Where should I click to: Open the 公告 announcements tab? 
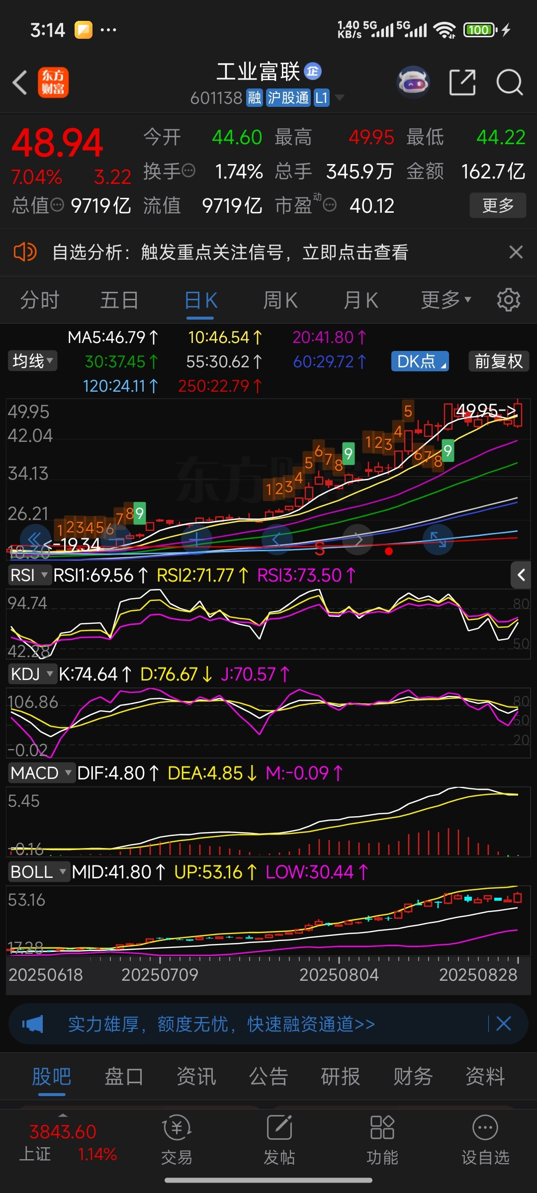tap(268, 1077)
